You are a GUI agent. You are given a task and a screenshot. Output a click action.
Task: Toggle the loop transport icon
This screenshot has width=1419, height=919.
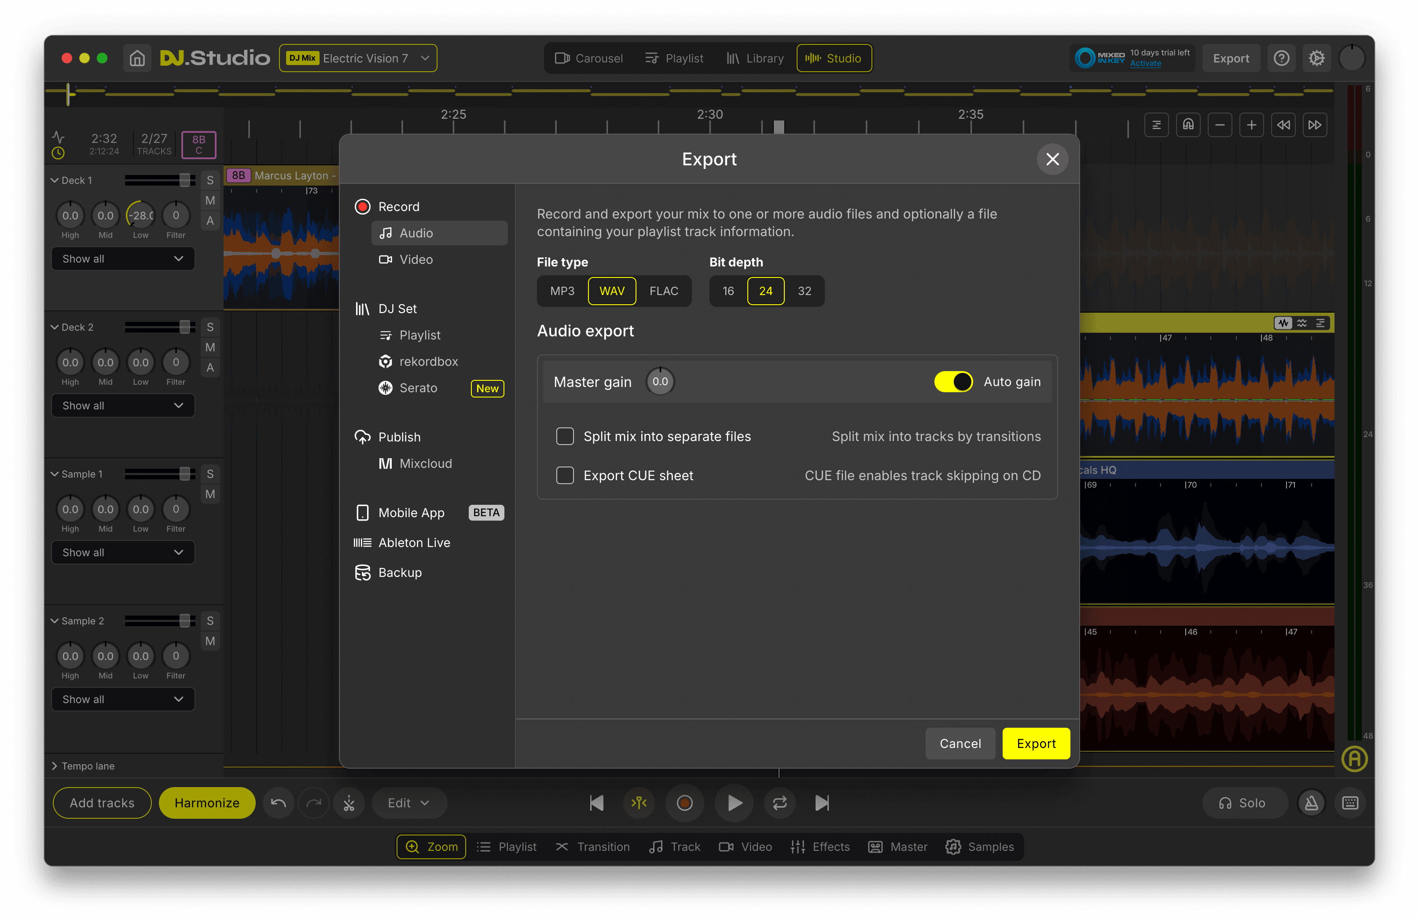(780, 803)
